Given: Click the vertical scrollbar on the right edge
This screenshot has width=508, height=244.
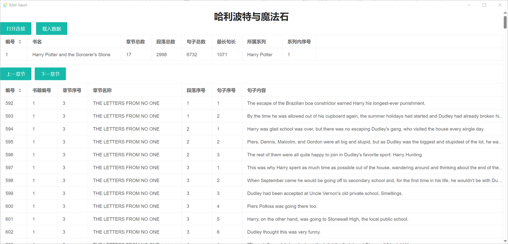Looking at the screenshot, I should click(x=505, y=22).
